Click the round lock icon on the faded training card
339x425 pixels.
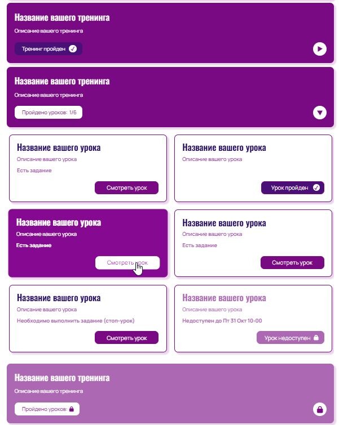click(x=319, y=409)
